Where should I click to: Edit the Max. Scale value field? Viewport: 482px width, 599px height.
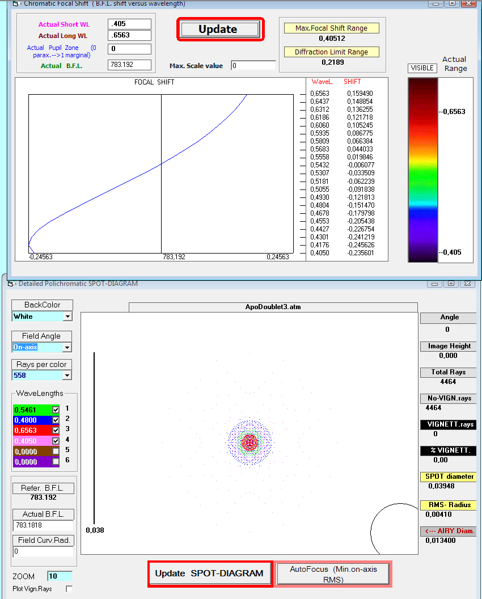(x=253, y=65)
